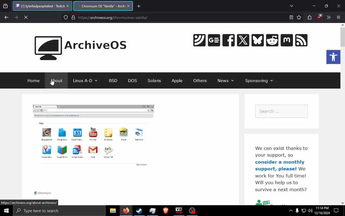Viewport: 345px width, 216px height.
Task: Show hidden system tray icons
Action: coord(291,211)
